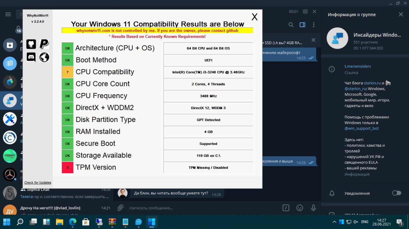Open the Discord icon in WhyNotWin11

[31, 57]
